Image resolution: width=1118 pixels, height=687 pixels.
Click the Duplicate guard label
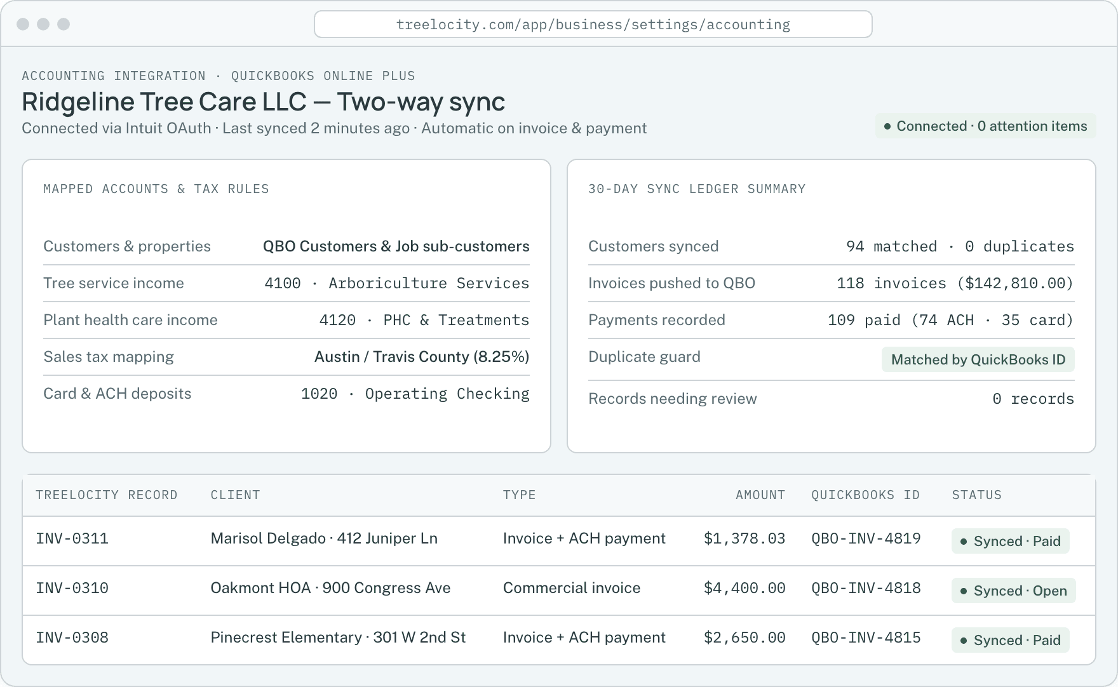pyautogui.click(x=644, y=357)
